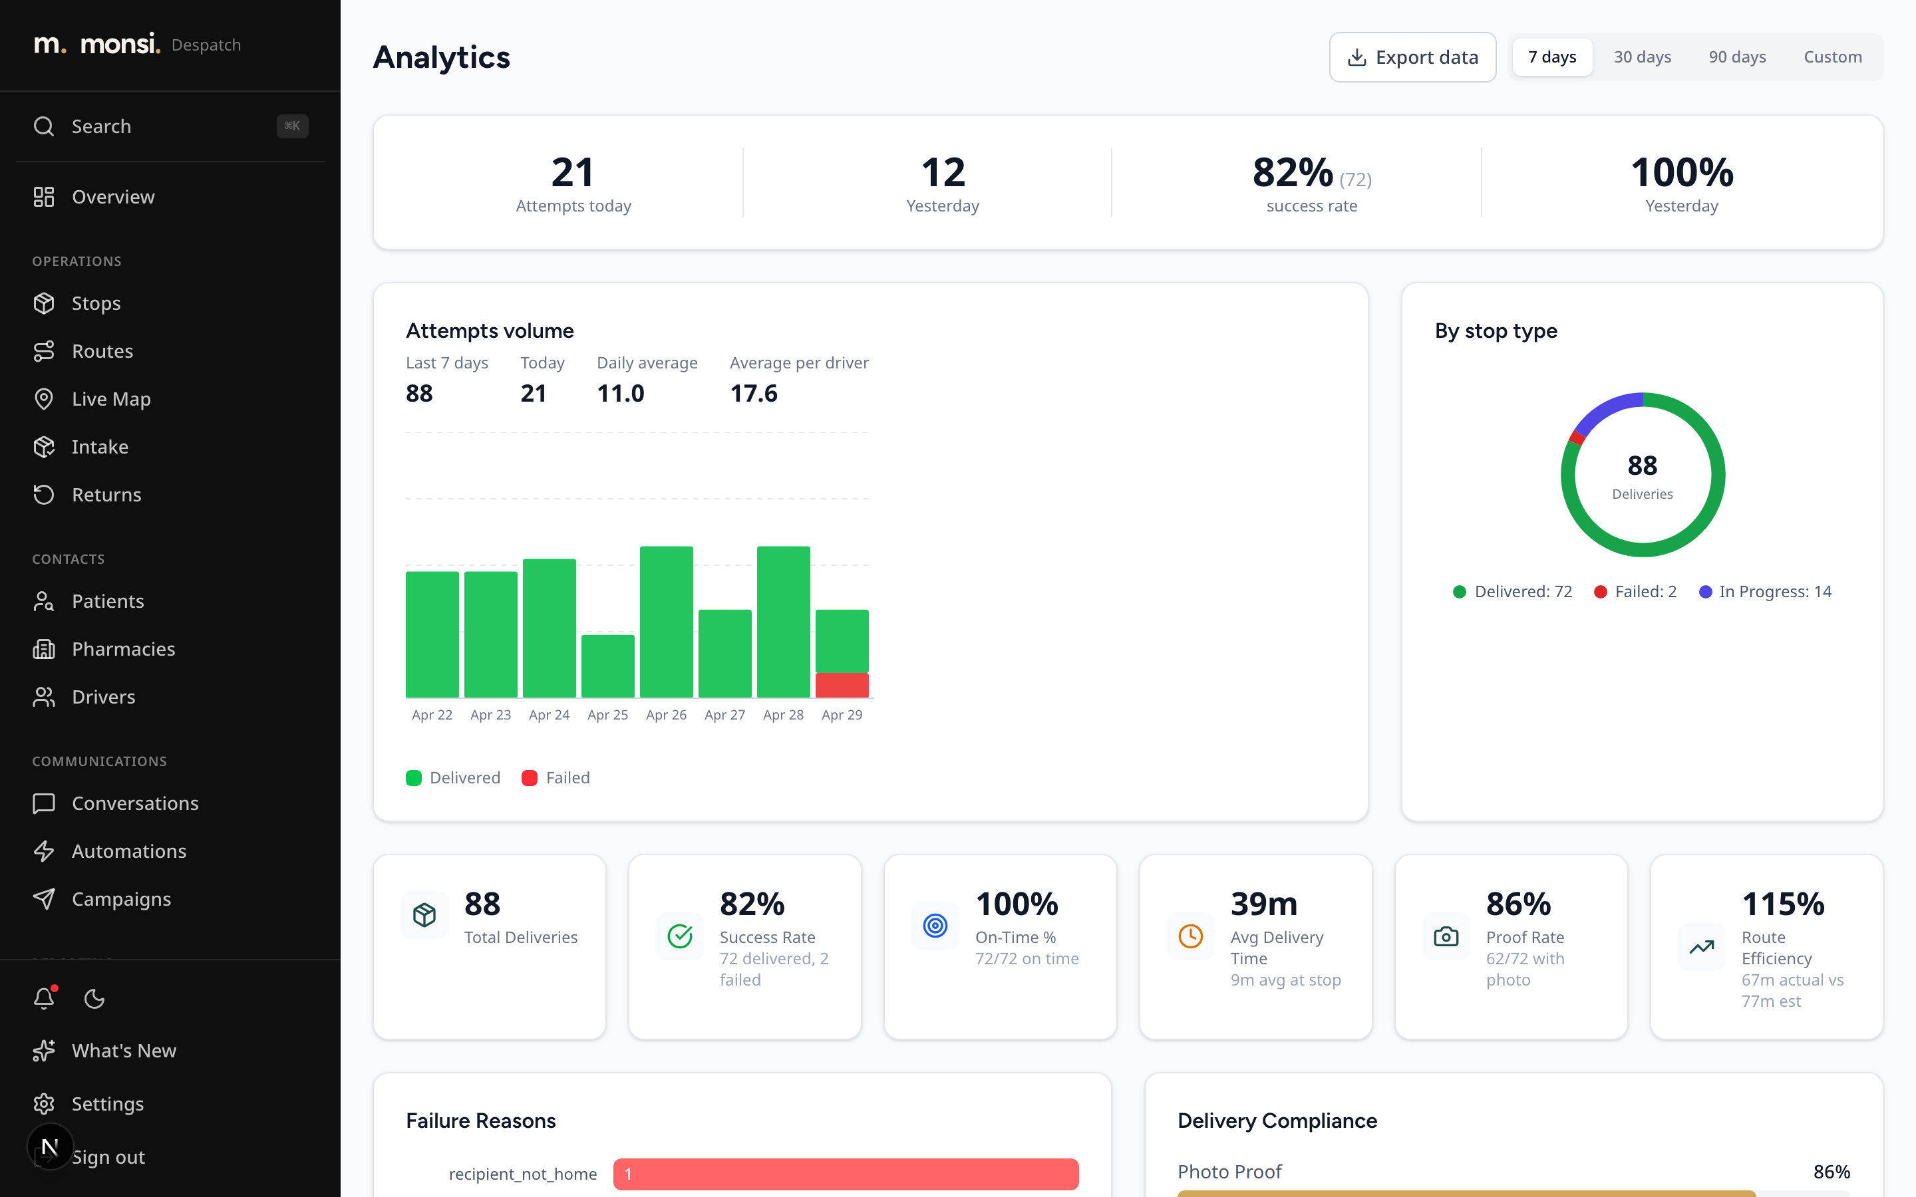1916x1197 pixels.
Task: Click the Sign out link
Action: [108, 1156]
